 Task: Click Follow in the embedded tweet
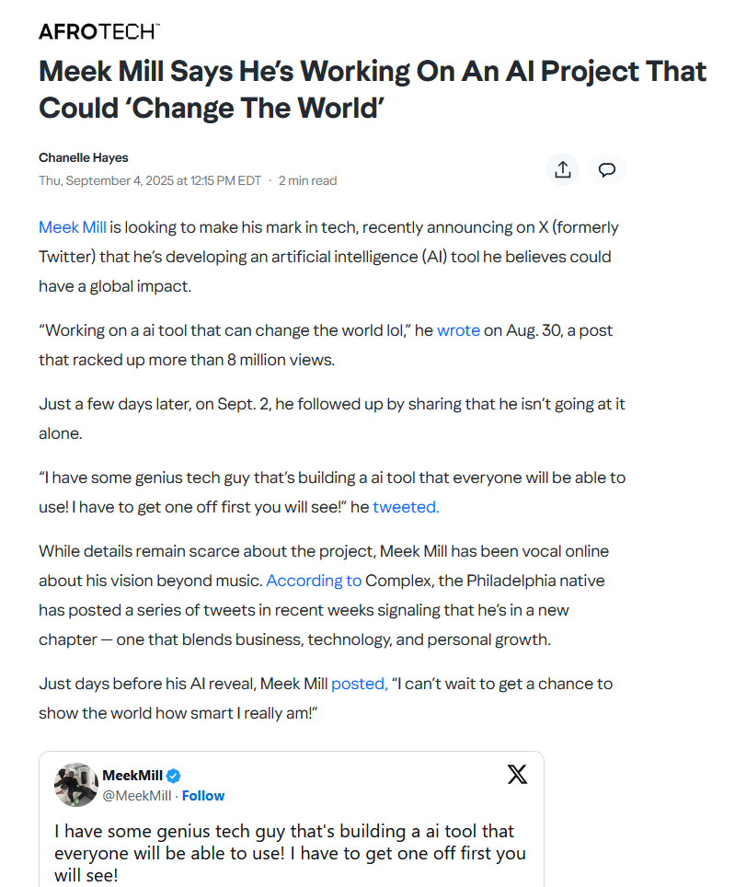point(203,796)
